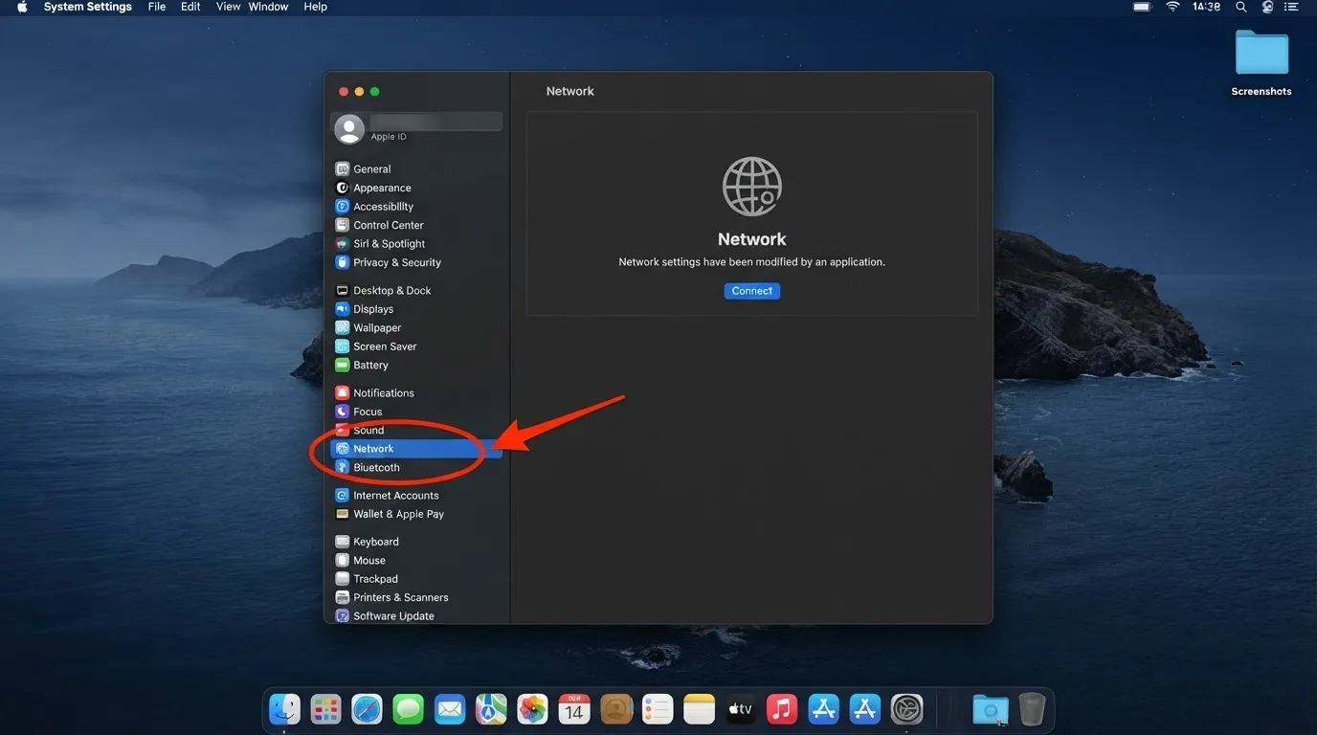
Task: Launch Safari from the Dock
Action: coord(368,709)
